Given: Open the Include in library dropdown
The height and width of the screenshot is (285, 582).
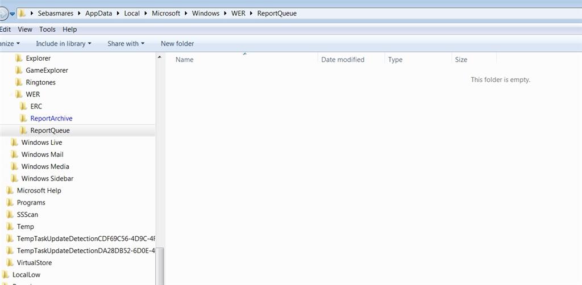Looking at the screenshot, I should [x=64, y=44].
